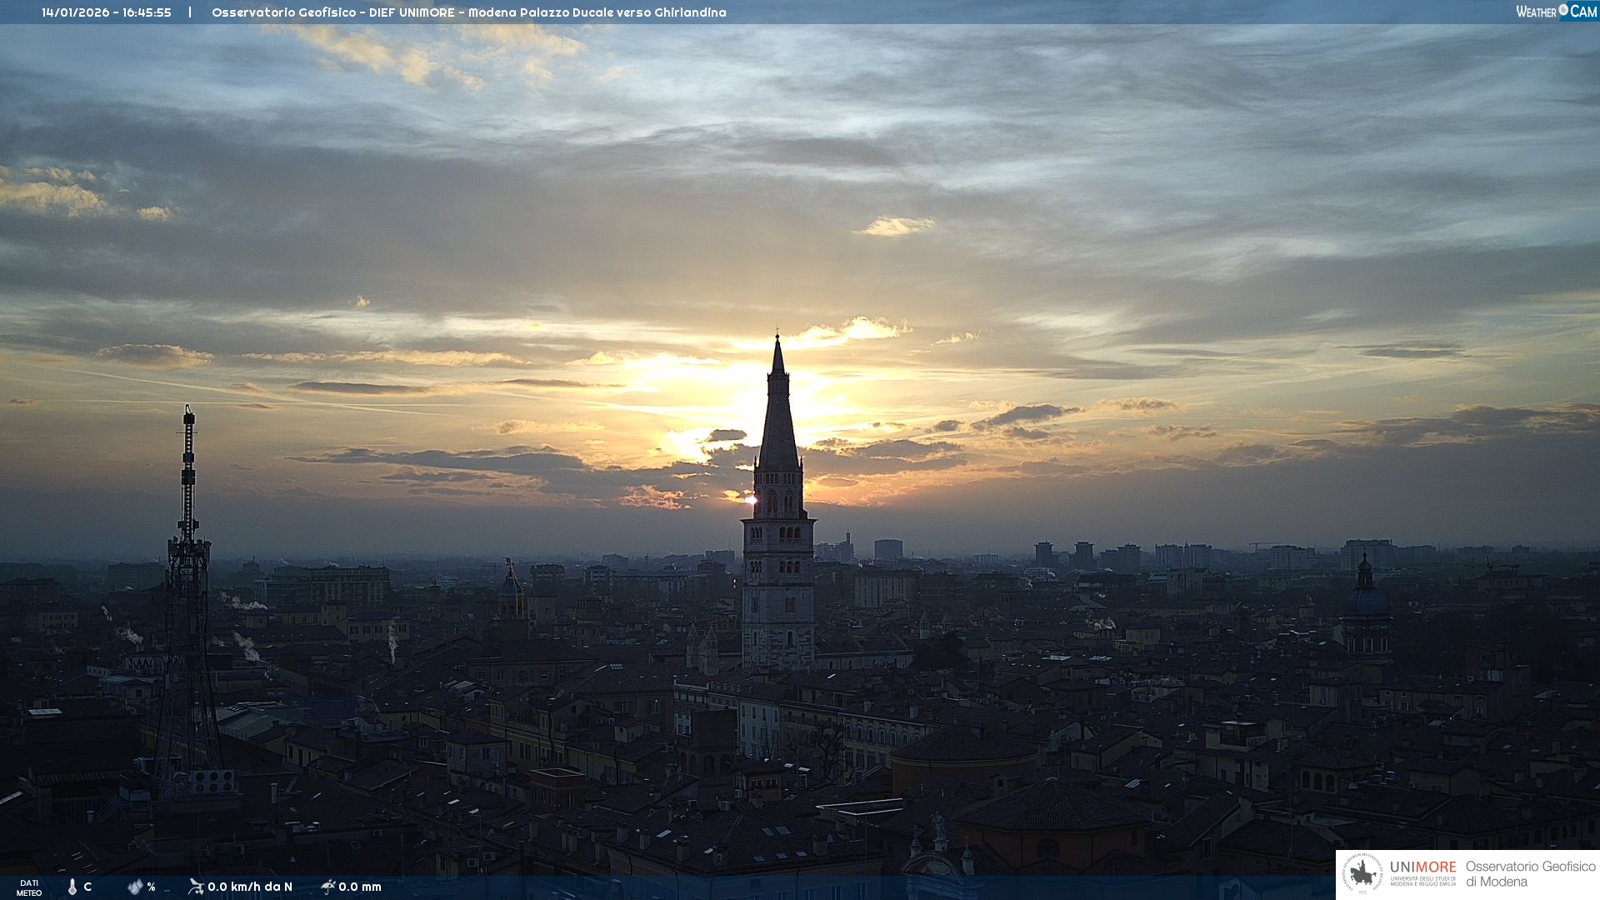Click the DATI METEO label
This screenshot has height=900, width=1600.
(x=29, y=887)
